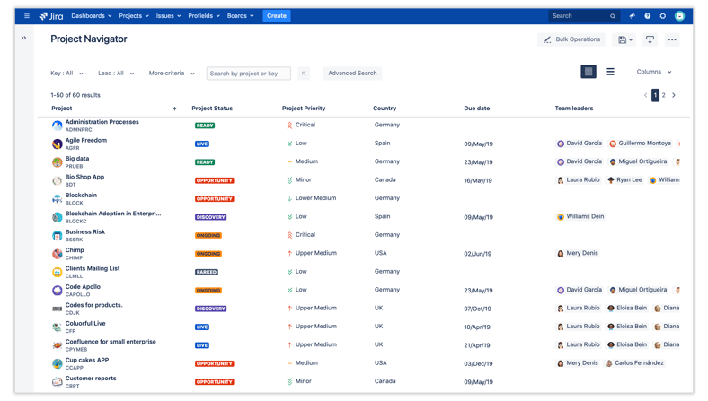This screenshot has height=401, width=708.
Task: Click Agile Freedom project avatar
Action: coord(57,144)
